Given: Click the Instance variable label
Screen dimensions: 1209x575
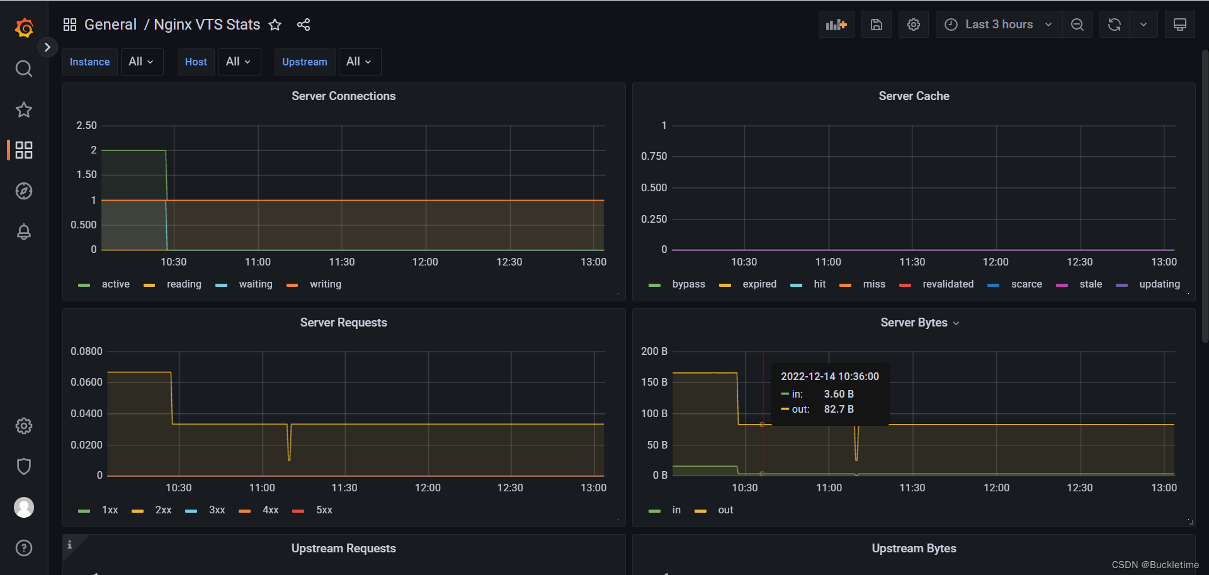Looking at the screenshot, I should (89, 62).
